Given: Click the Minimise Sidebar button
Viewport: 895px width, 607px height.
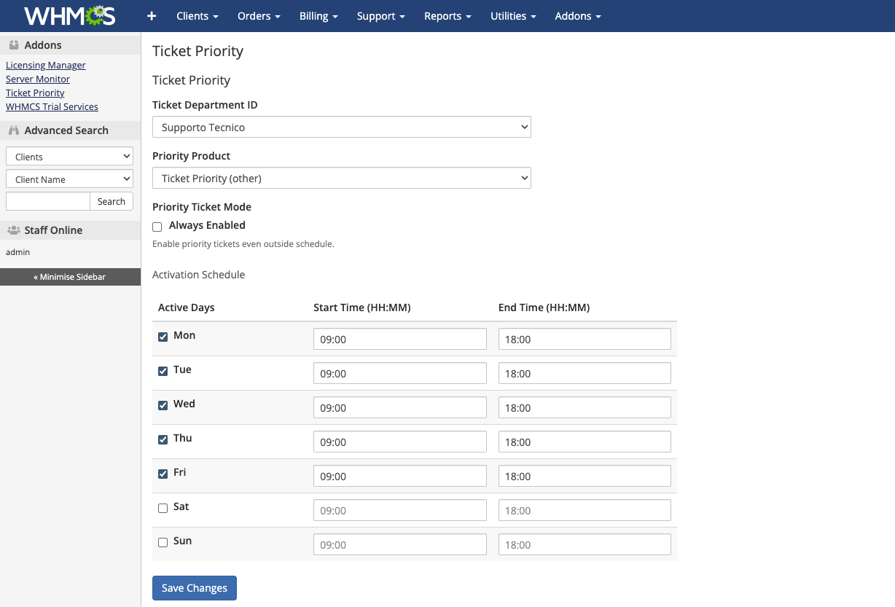Looking at the screenshot, I should [x=70, y=277].
